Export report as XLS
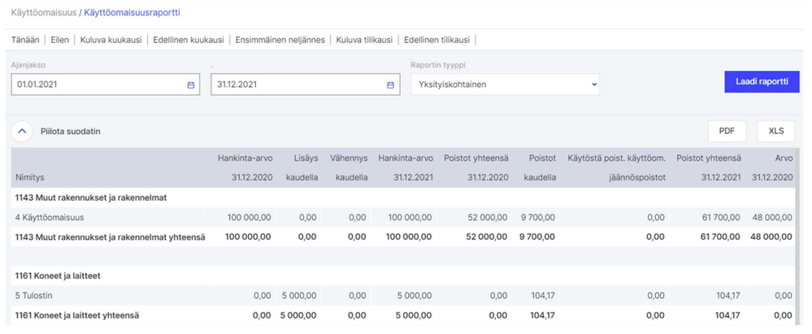Image resolution: width=812 pixels, height=334 pixels. click(775, 131)
